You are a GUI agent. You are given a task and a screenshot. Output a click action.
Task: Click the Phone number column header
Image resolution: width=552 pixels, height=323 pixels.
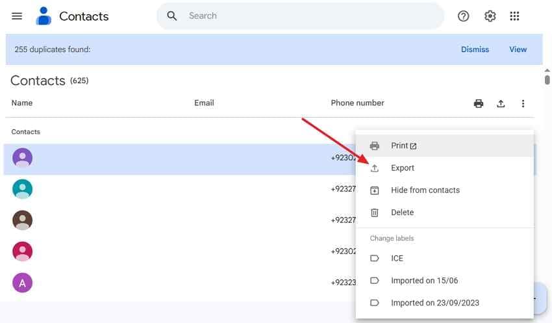point(357,103)
